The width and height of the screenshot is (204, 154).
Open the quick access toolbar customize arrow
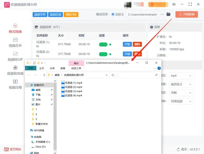(x=42, y=63)
